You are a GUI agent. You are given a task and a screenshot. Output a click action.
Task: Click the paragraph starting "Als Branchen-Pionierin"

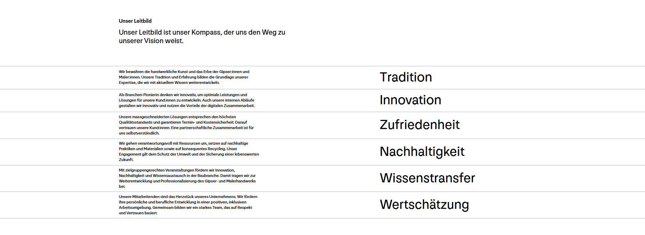click(x=187, y=100)
